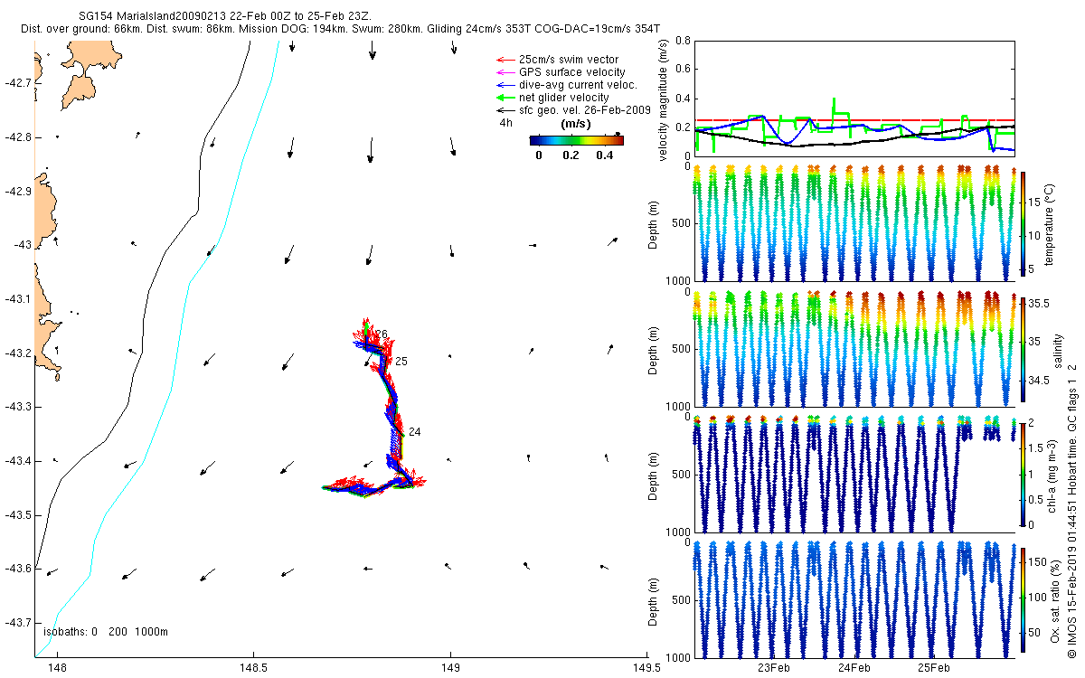The width and height of the screenshot is (1085, 678).
Task: Click the 'isobaths: 0 200 1000m' note
Action: pyautogui.click(x=106, y=631)
